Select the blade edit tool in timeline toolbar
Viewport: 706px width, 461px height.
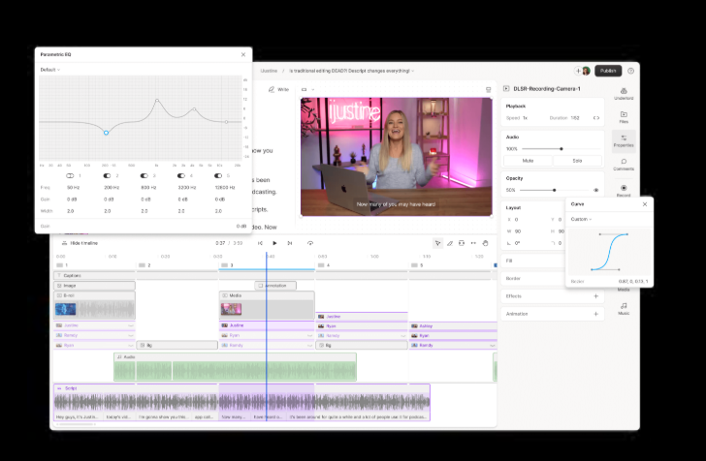[x=449, y=243]
